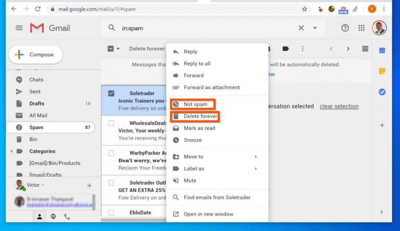Open the select dropdown arrow beside checkbox
400x231 pixels.
click(x=118, y=48)
